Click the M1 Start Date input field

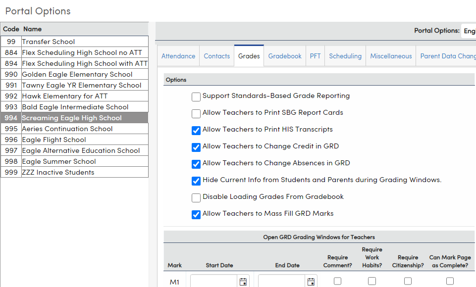point(215,282)
